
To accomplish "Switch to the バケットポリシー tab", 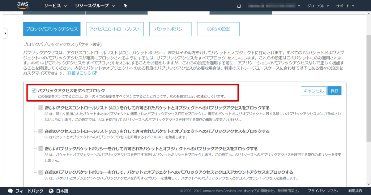I will pyautogui.click(x=170, y=29).
